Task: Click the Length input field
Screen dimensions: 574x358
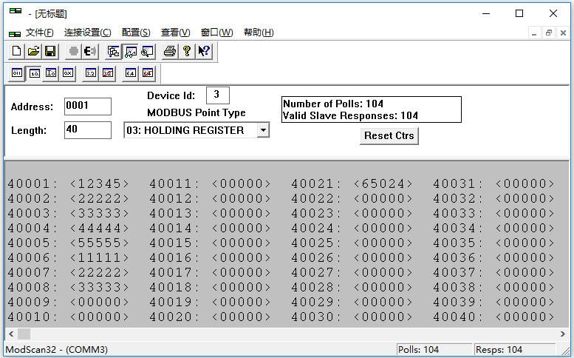Action: pos(87,130)
